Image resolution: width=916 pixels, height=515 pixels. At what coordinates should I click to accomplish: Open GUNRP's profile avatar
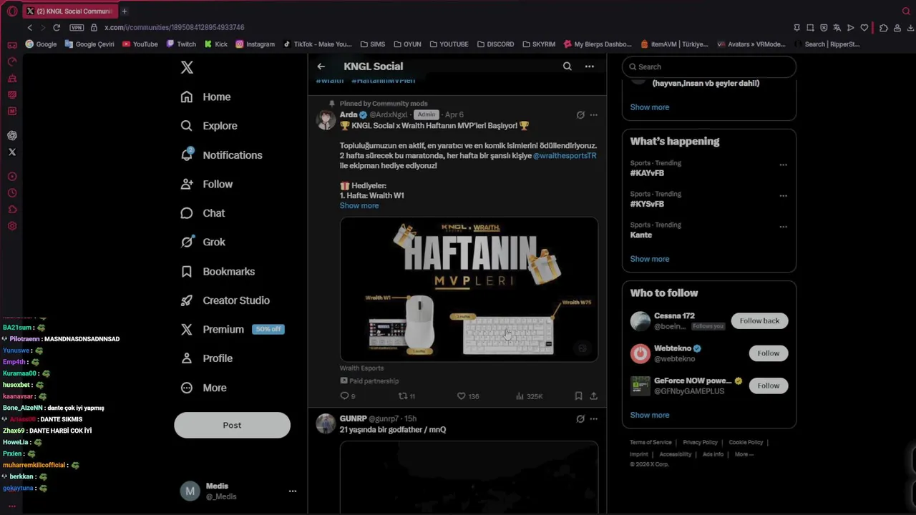click(326, 423)
